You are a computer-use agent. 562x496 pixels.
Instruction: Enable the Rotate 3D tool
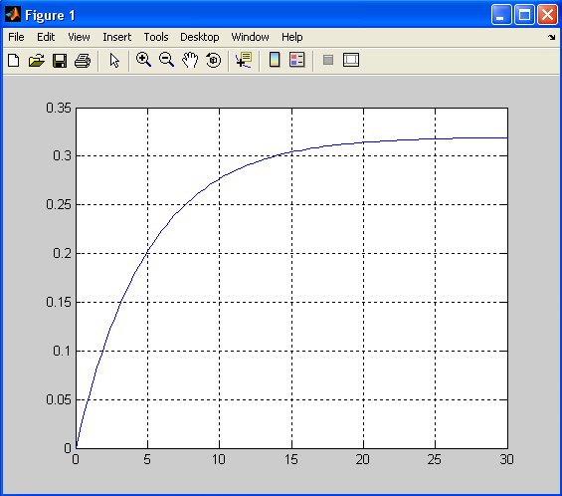click(x=213, y=60)
